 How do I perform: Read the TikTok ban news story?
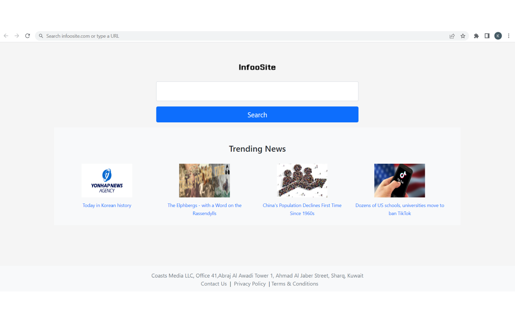click(x=400, y=209)
